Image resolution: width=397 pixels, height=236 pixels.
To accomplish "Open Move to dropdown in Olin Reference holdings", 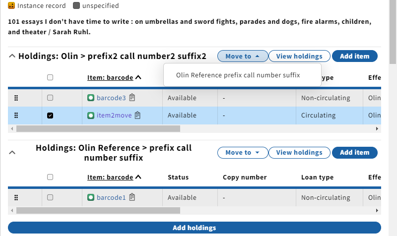I will pyautogui.click(x=243, y=153).
